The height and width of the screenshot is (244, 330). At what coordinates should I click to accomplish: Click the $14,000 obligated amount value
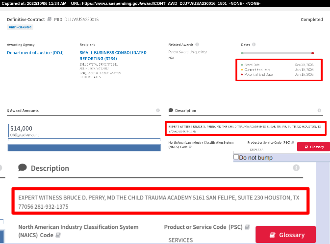(x=21, y=128)
